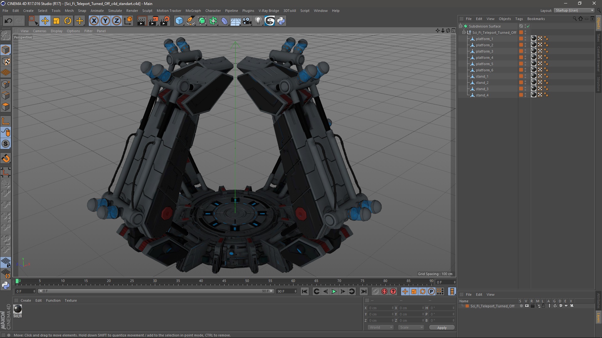
Task: Toggle position keyframe recording icon
Action: pos(405,291)
